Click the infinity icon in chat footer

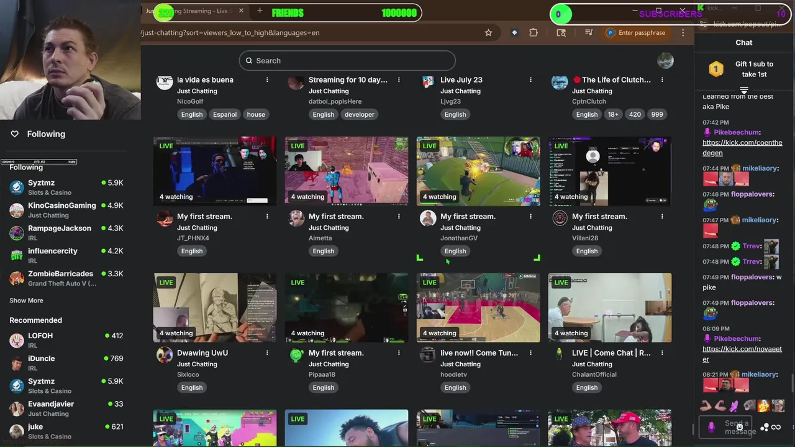coord(776,427)
